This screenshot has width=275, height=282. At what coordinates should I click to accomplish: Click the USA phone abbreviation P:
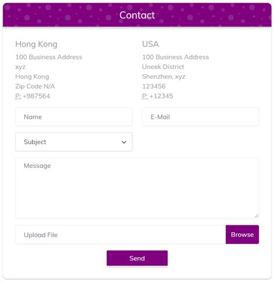pos(145,96)
